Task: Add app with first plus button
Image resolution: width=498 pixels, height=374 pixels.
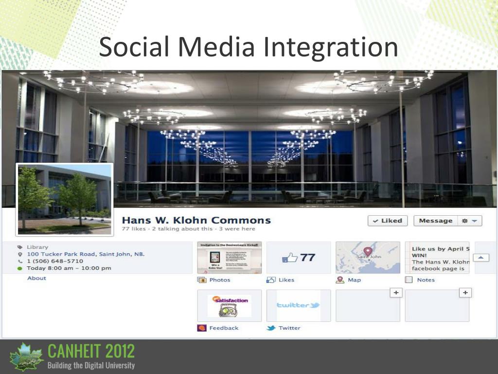Action: coord(396,293)
